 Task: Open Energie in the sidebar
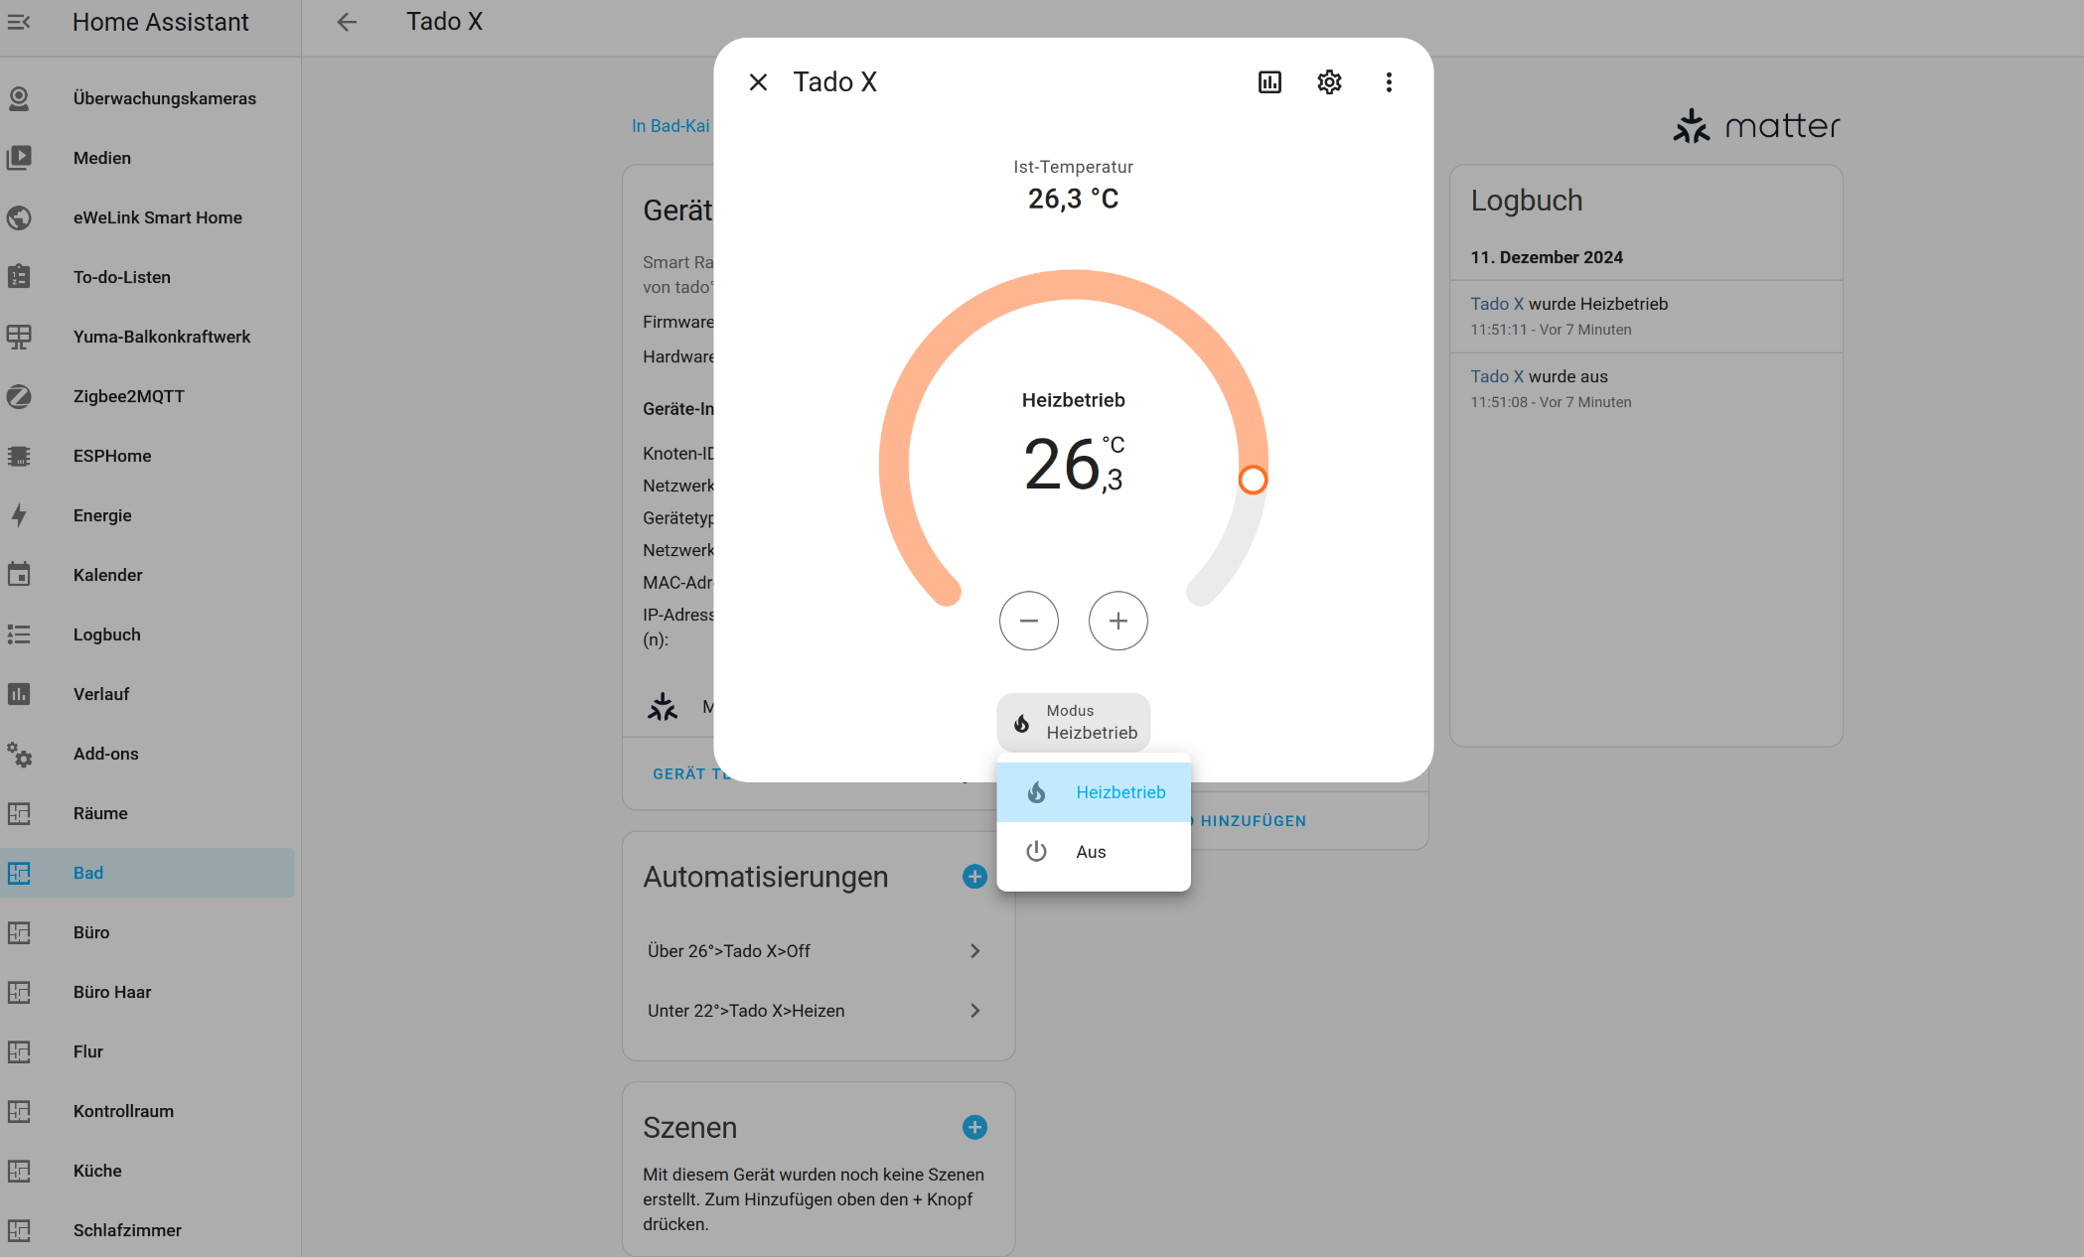102,515
